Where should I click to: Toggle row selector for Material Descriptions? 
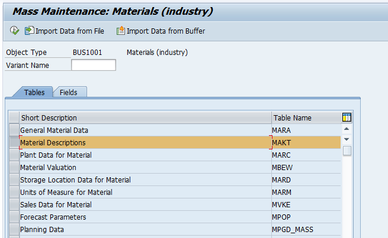click(14, 142)
